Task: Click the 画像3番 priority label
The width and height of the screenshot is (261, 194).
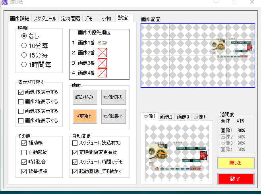Action: pyautogui.click(x=86, y=63)
